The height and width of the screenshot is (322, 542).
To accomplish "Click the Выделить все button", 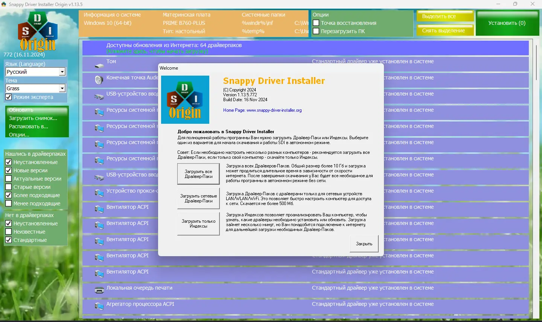I will pos(445,16).
